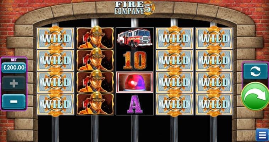Select the flaming 10 symbol
This screenshot has height=142, width=269.
coord(134,60)
